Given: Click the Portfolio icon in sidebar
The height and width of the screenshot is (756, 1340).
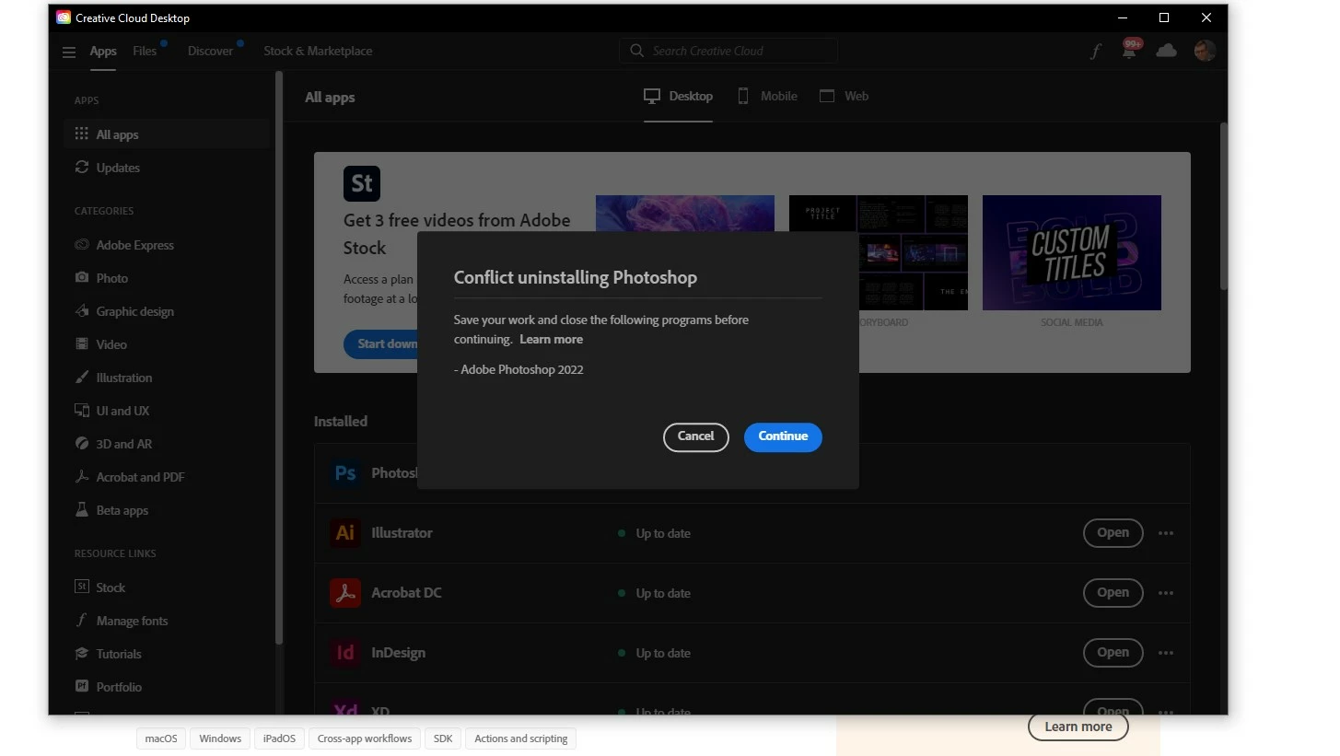Looking at the screenshot, I should coord(81,687).
